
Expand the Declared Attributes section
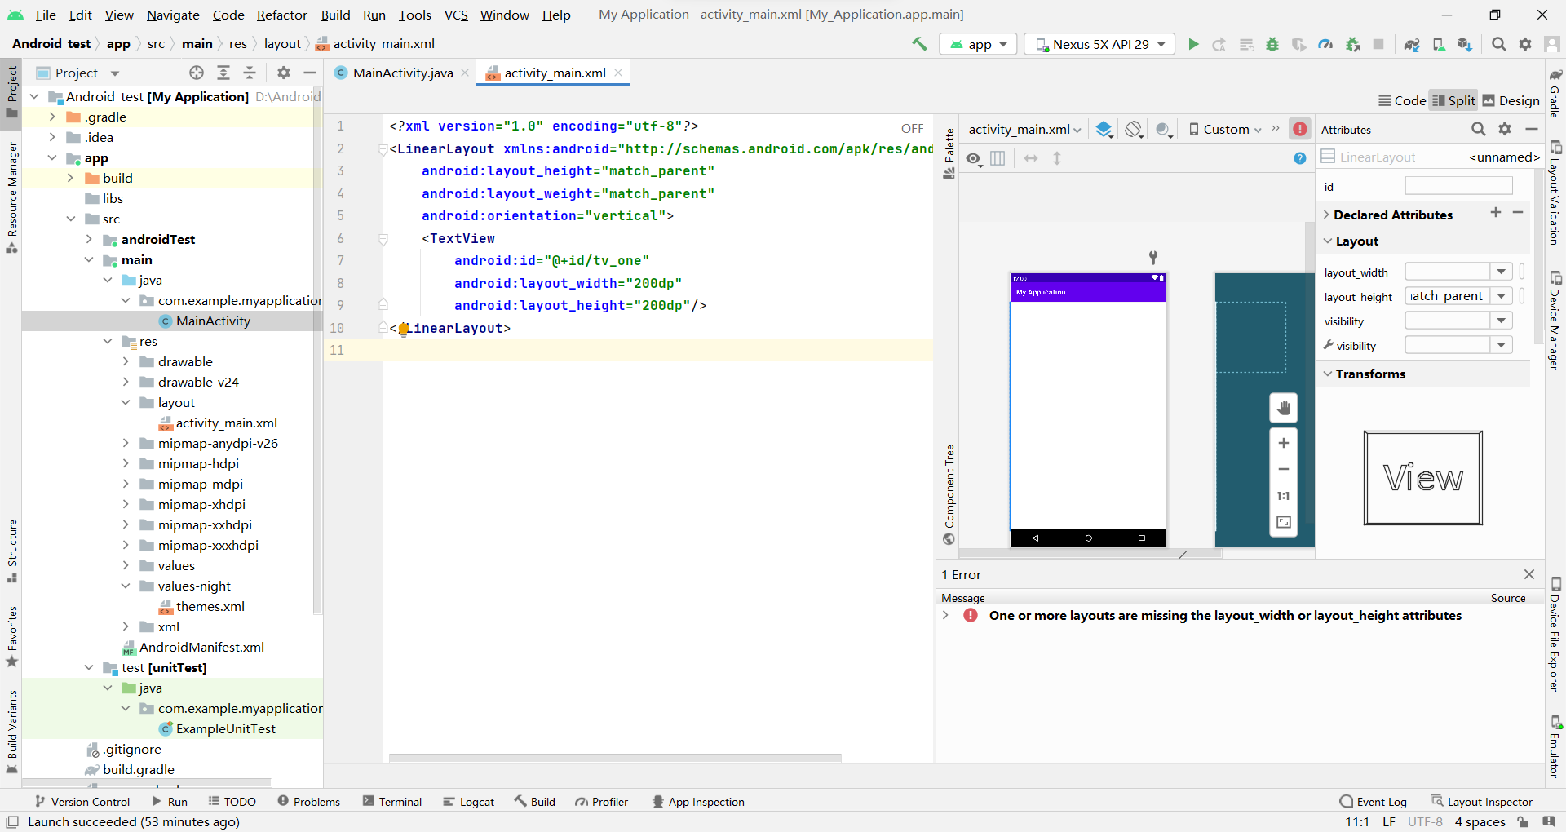pyautogui.click(x=1327, y=215)
